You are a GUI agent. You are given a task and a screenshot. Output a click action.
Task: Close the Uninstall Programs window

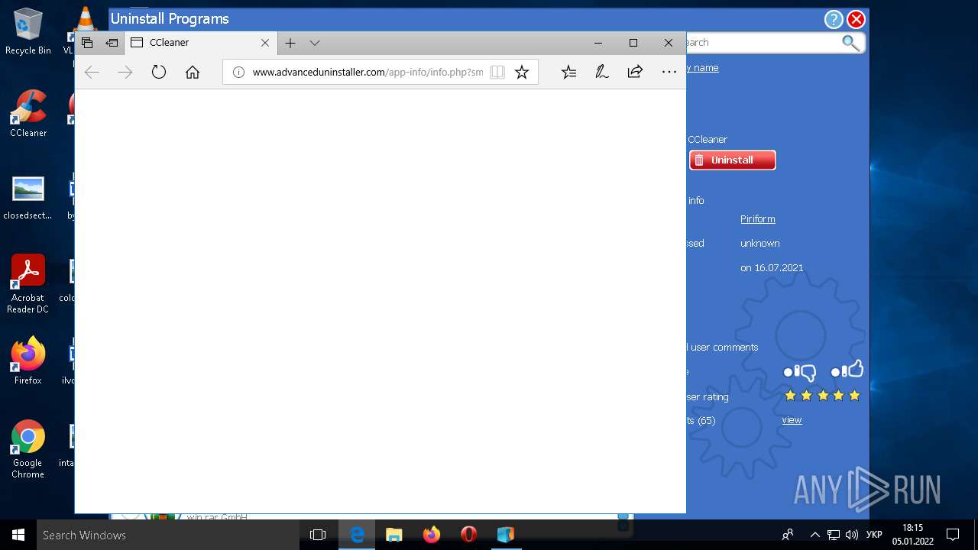[x=857, y=19]
